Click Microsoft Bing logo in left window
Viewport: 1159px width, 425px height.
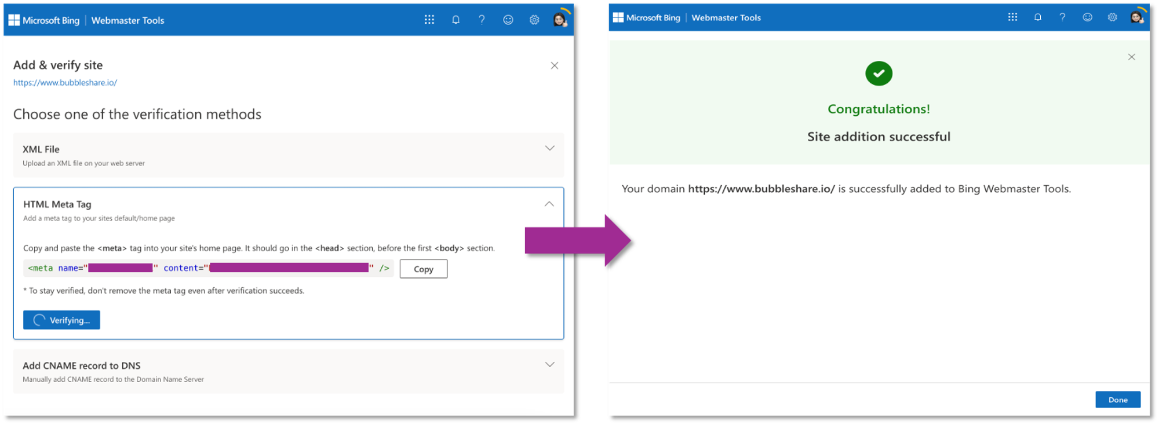(44, 20)
